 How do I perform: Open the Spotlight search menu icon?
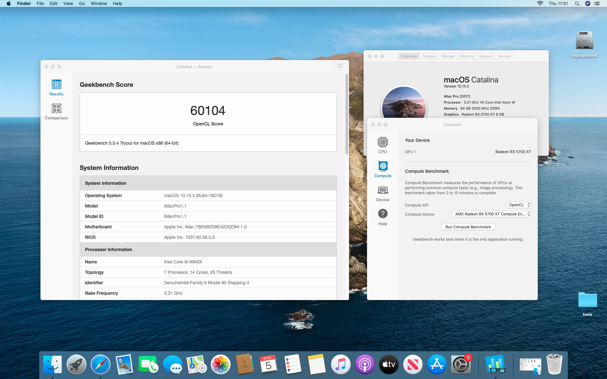[x=577, y=3]
